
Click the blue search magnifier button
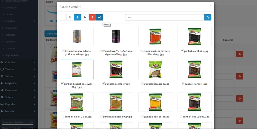(208, 17)
